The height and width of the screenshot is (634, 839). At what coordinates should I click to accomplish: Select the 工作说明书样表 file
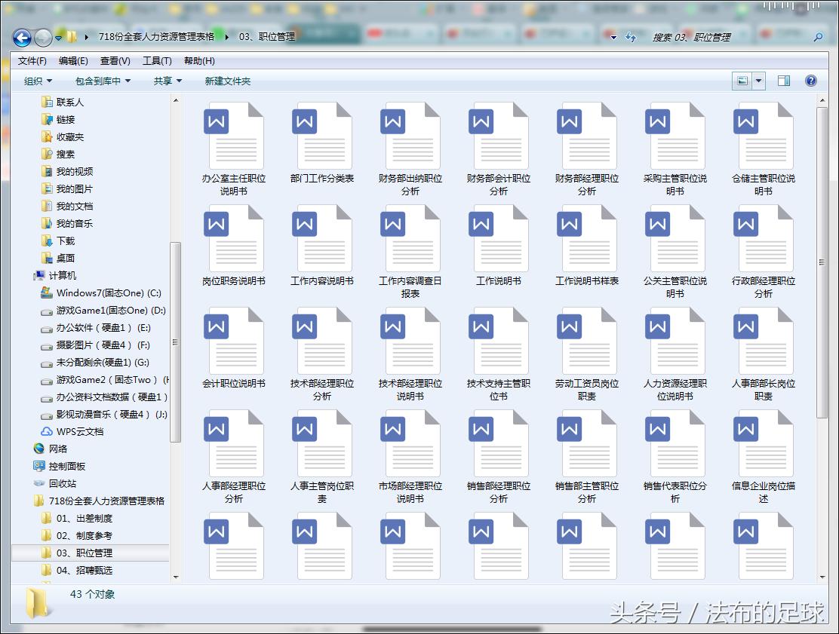586,240
